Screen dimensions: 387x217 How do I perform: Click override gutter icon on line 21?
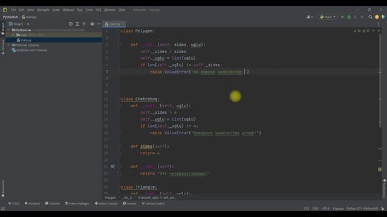[112, 166]
